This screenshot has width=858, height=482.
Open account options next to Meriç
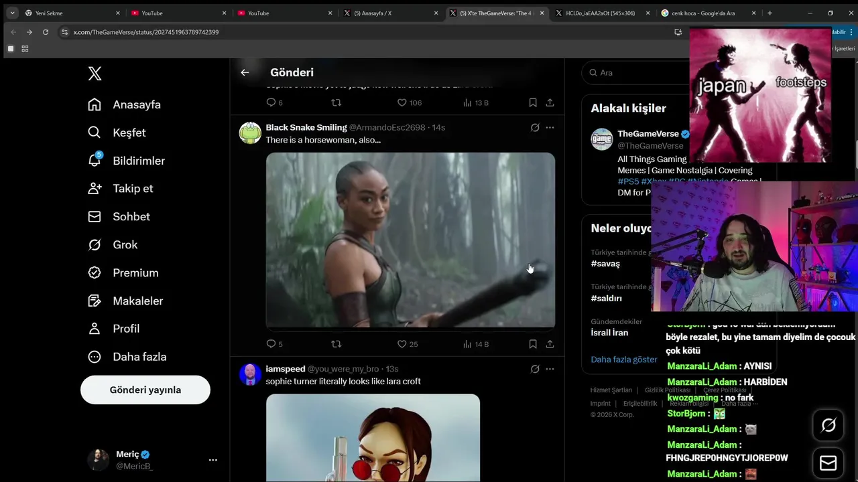[x=212, y=460]
